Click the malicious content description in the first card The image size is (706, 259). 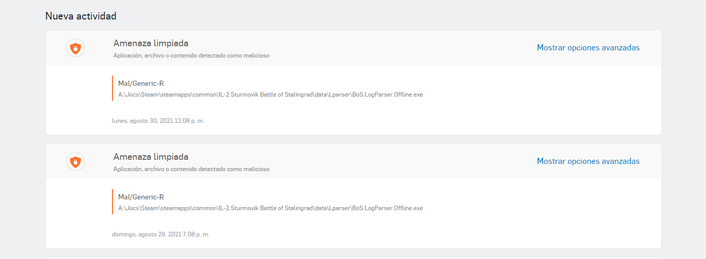point(191,55)
